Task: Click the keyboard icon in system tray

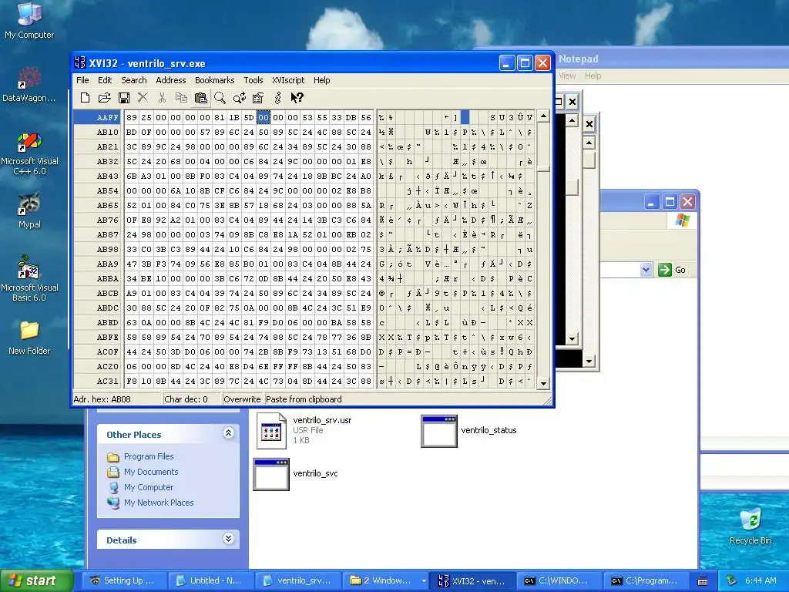Action: tap(703, 581)
